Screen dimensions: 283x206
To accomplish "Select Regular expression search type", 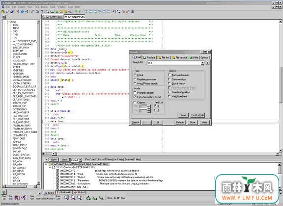I will point(135,79).
